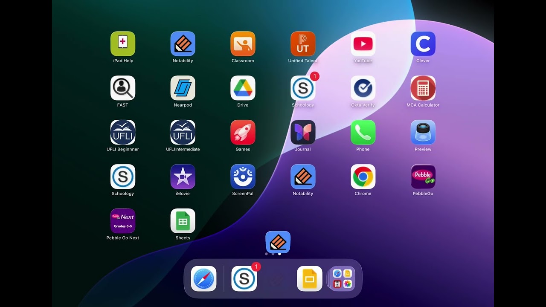Viewport: 546px width, 307px height.
Task: Open Notability located beside iPad Help
Action: click(x=183, y=44)
